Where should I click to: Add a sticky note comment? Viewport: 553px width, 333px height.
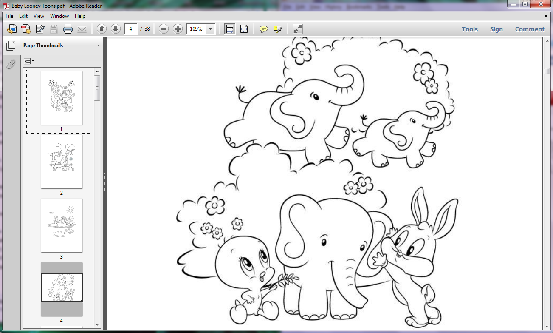pyautogui.click(x=264, y=29)
